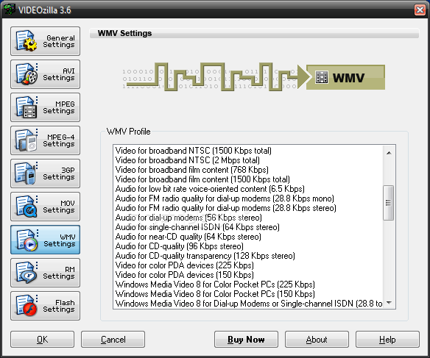
Task: Select FM radio quality (28.8 Kbps mono)
Action: 225,198
